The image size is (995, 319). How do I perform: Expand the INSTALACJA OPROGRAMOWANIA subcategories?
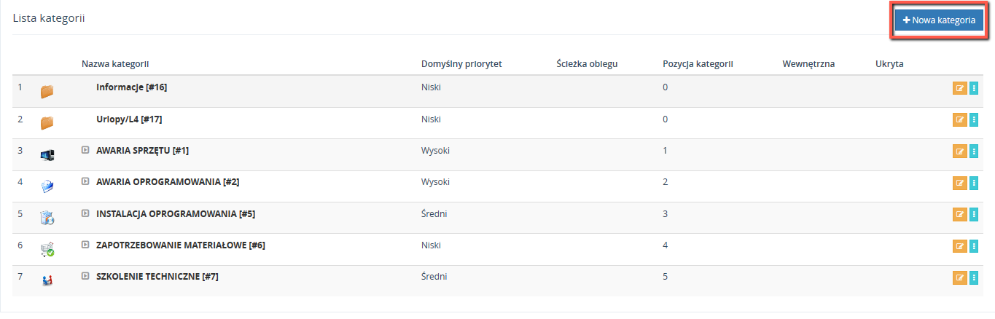tap(85, 213)
